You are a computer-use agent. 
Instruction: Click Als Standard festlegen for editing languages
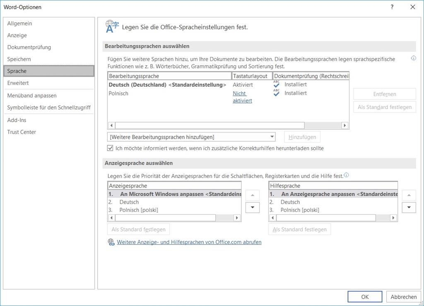click(385, 107)
